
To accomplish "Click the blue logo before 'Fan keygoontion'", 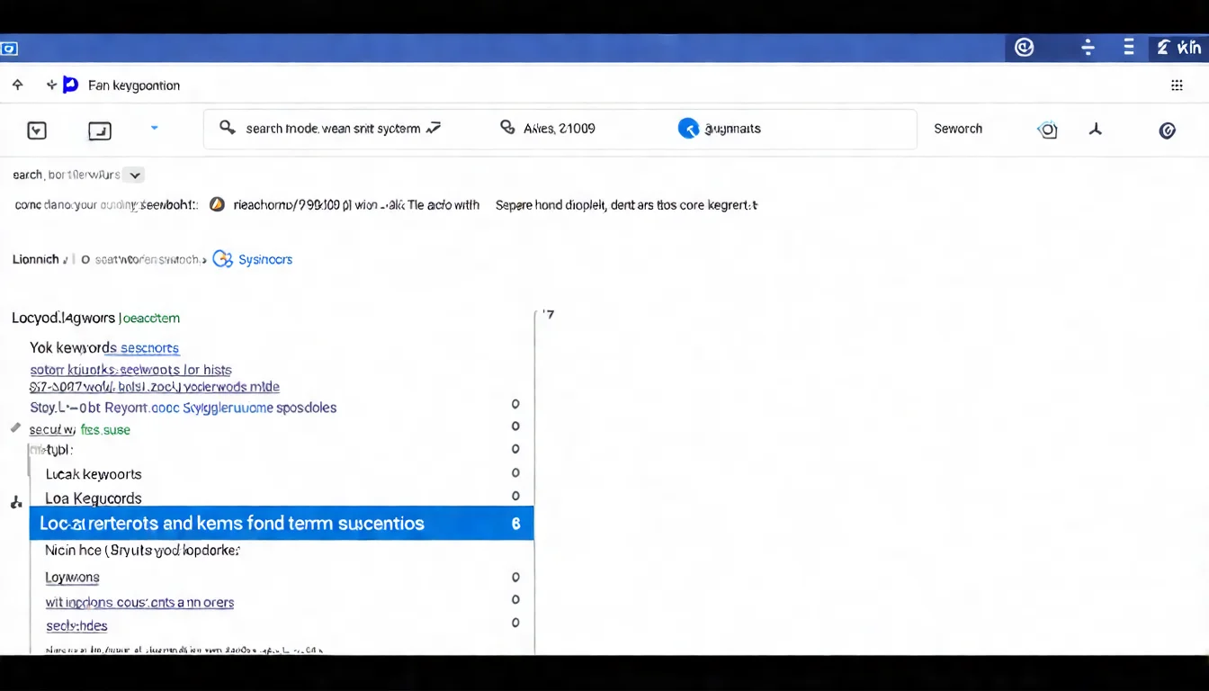I will tap(70, 85).
